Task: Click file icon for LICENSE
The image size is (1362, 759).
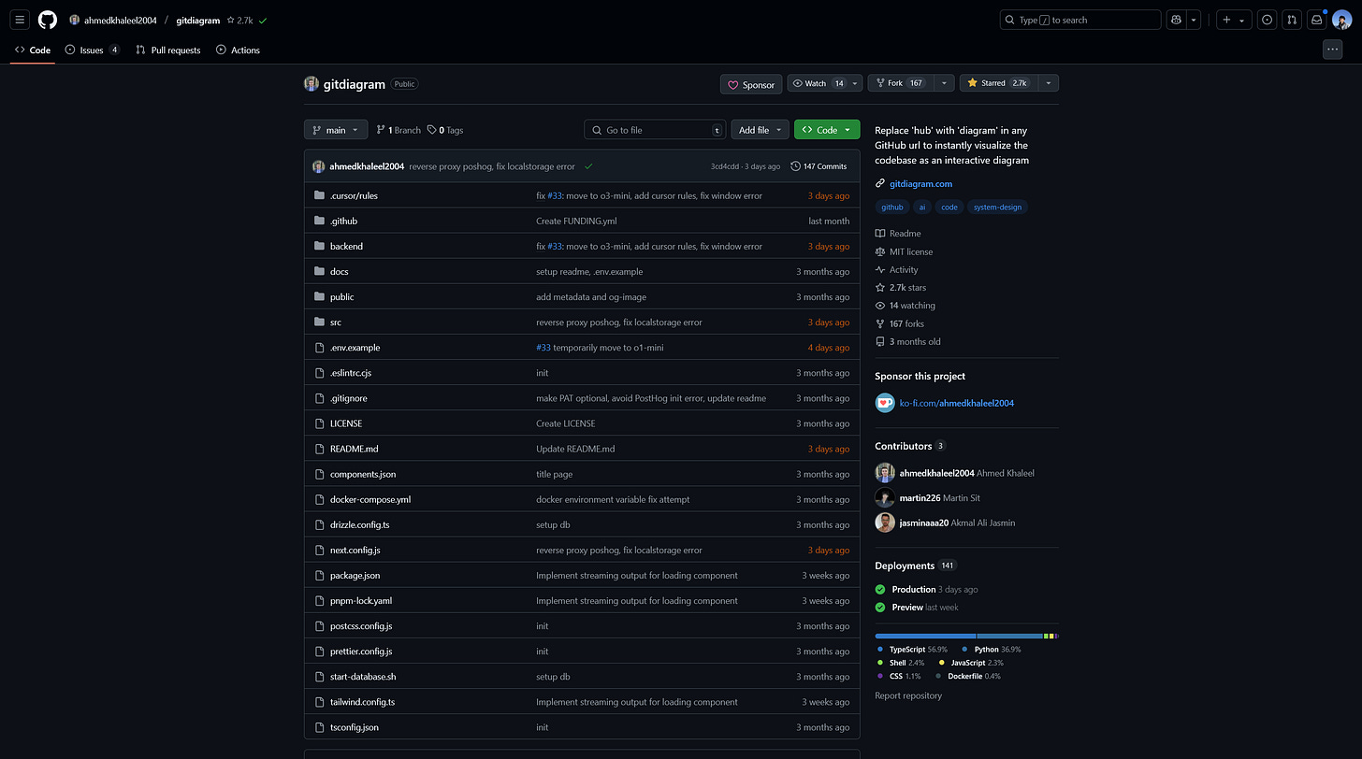Action: [x=320, y=423]
